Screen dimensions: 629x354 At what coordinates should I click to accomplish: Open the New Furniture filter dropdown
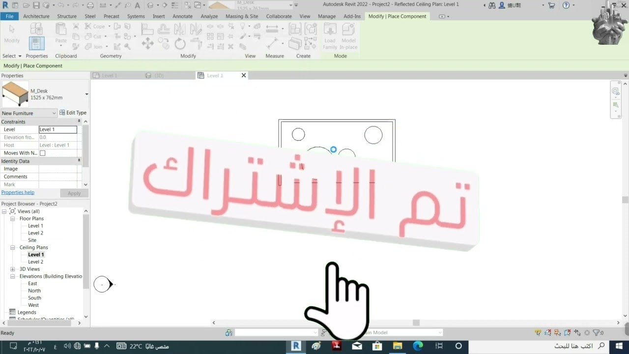(29, 113)
